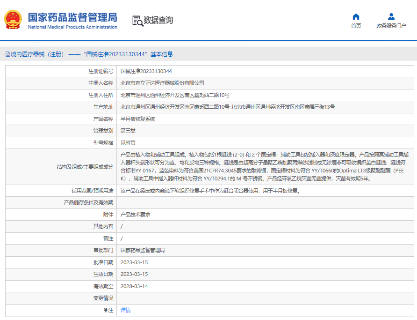Click the 附件 row label
The width and height of the screenshot is (417, 320).
click(108, 215)
